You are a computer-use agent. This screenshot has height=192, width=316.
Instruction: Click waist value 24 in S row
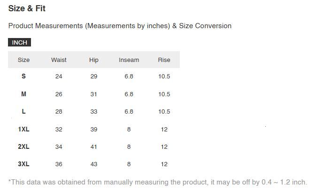[59, 77]
